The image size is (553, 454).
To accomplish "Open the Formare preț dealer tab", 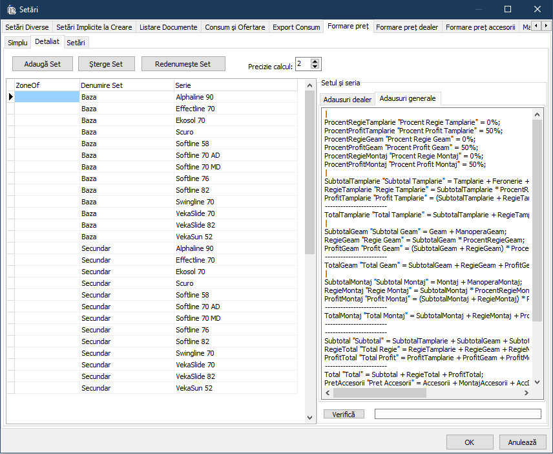I will (x=407, y=27).
